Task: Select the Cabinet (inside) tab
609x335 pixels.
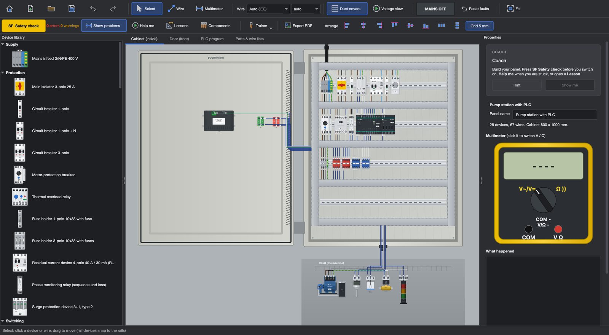Action: [x=144, y=39]
